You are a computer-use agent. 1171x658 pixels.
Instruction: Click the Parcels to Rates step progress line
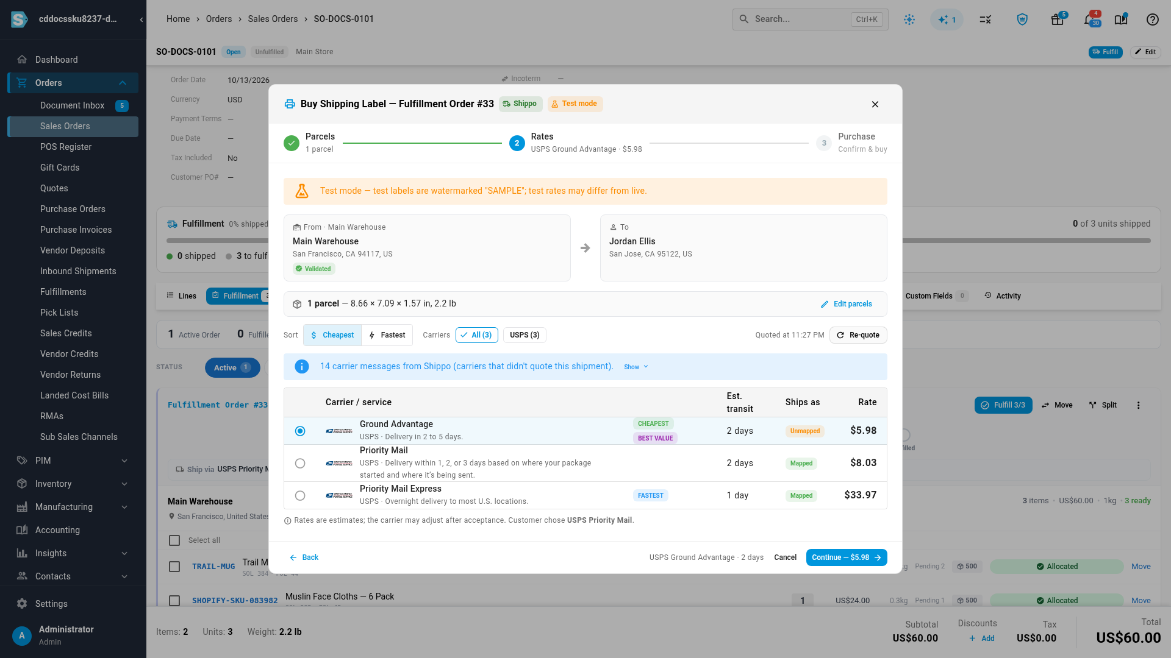tap(422, 143)
